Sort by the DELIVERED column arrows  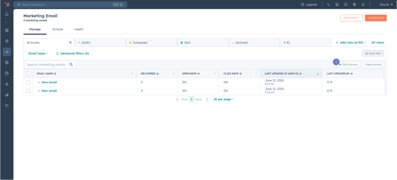(x=173, y=74)
